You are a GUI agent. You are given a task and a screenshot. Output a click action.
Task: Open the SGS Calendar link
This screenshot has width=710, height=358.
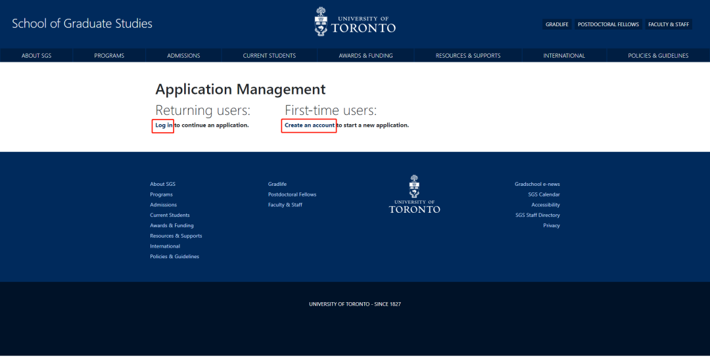coord(544,194)
